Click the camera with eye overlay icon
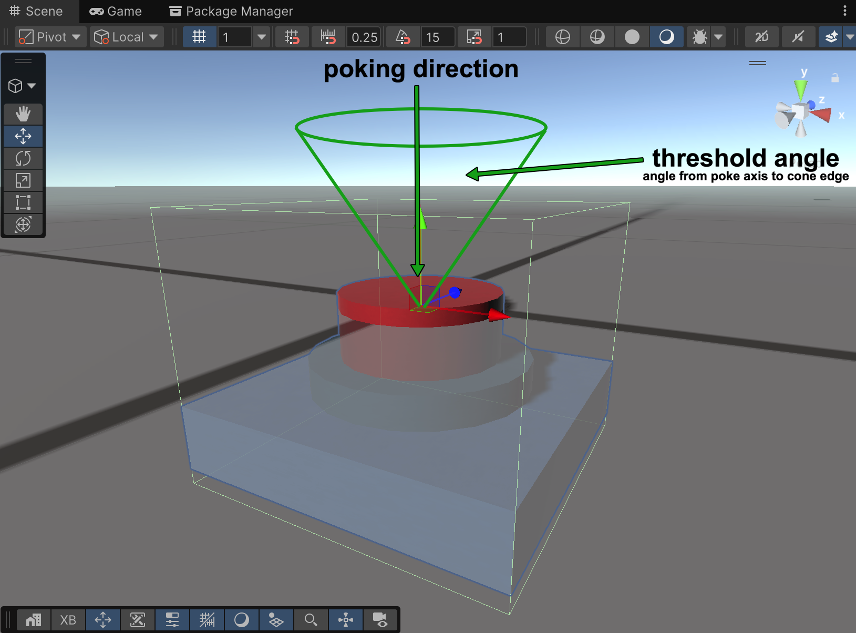Viewport: 856px width, 633px height. (x=380, y=620)
